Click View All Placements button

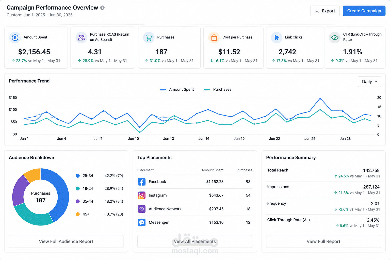[195, 241]
